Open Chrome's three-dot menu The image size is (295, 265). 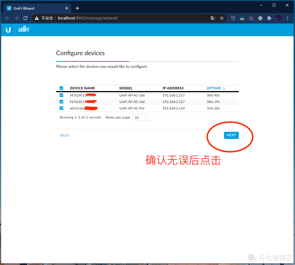[x=287, y=18]
